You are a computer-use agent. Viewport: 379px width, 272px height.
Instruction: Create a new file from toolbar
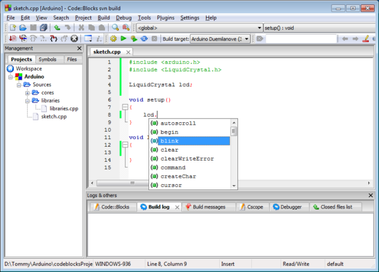[13, 28]
